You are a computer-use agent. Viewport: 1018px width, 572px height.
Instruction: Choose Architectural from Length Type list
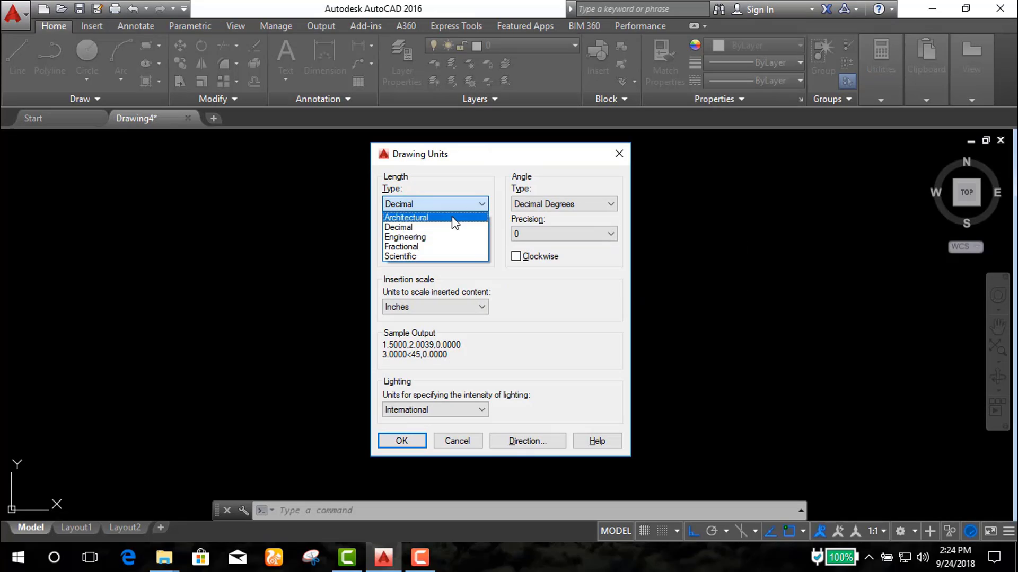tap(406, 217)
